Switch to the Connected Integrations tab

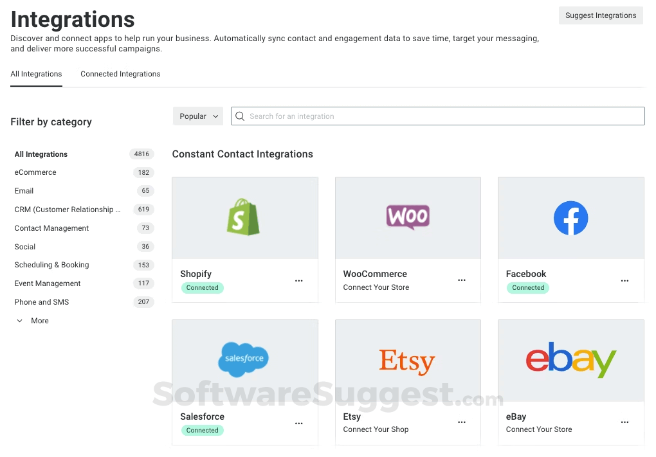tap(120, 74)
